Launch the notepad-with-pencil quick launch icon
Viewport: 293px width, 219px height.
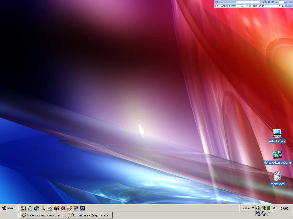23,208
